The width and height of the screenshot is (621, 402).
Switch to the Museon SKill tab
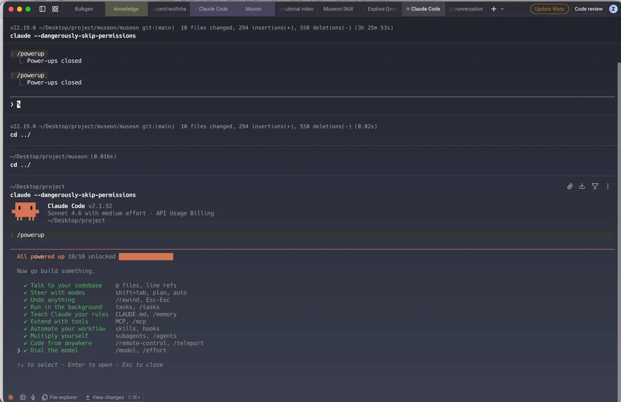(338, 9)
